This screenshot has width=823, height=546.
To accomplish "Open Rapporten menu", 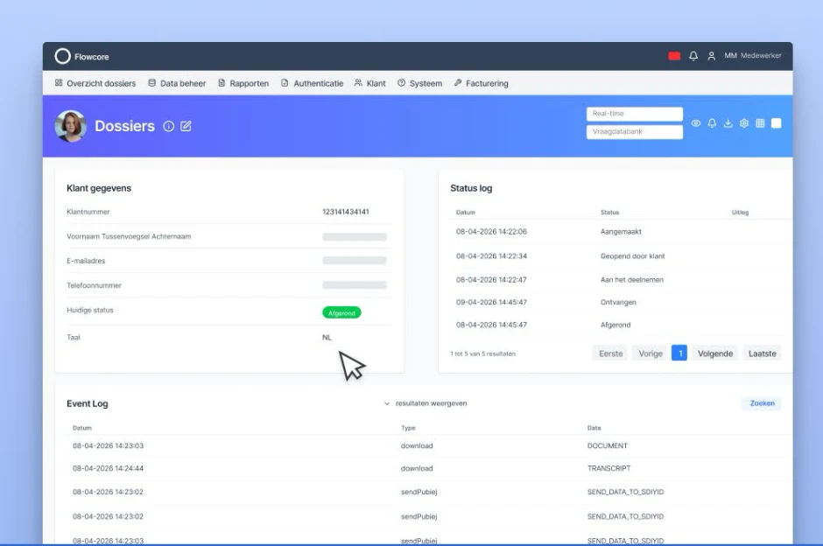I will point(243,83).
